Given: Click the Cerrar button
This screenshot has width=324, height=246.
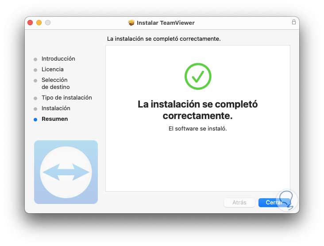Looking at the screenshot, I should pos(274,202).
